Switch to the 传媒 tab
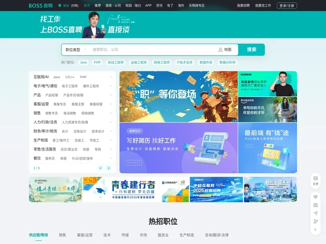Screen dimensions: 326x244 (125, 235)
